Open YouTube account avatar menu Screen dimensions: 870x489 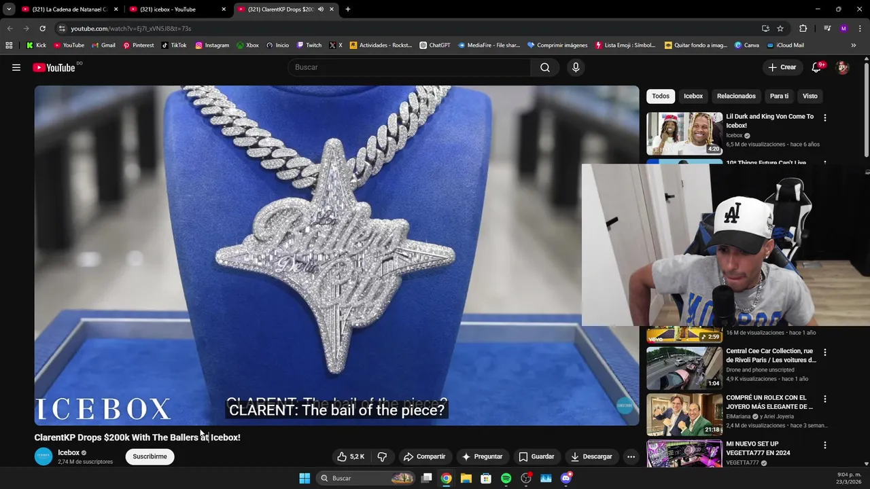tap(843, 67)
